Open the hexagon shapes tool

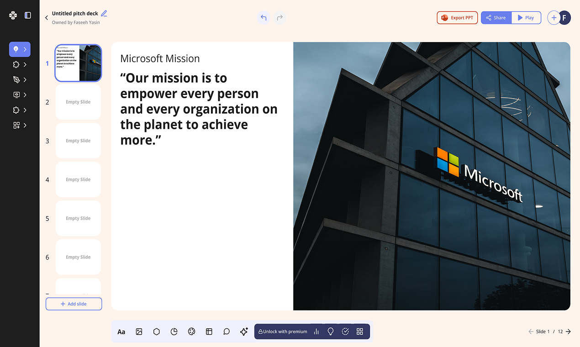point(157,332)
